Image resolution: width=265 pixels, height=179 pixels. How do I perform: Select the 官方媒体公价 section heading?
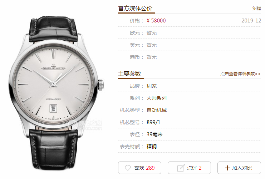tap(135, 9)
